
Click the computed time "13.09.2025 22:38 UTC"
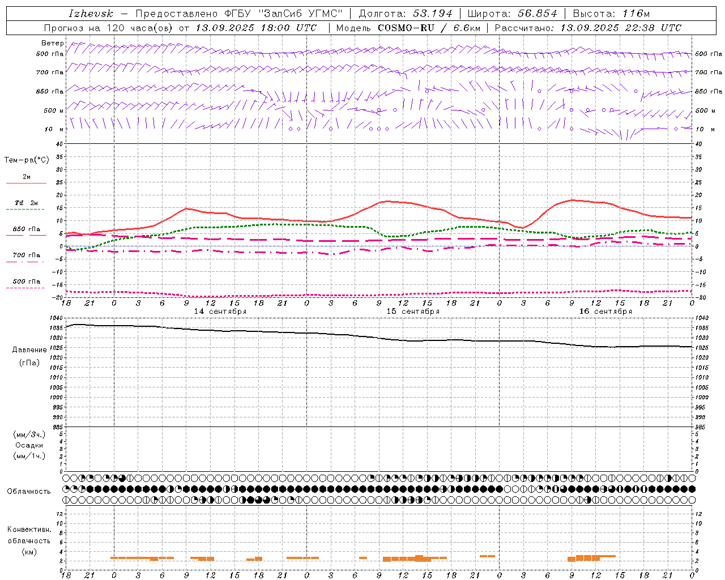point(621,28)
